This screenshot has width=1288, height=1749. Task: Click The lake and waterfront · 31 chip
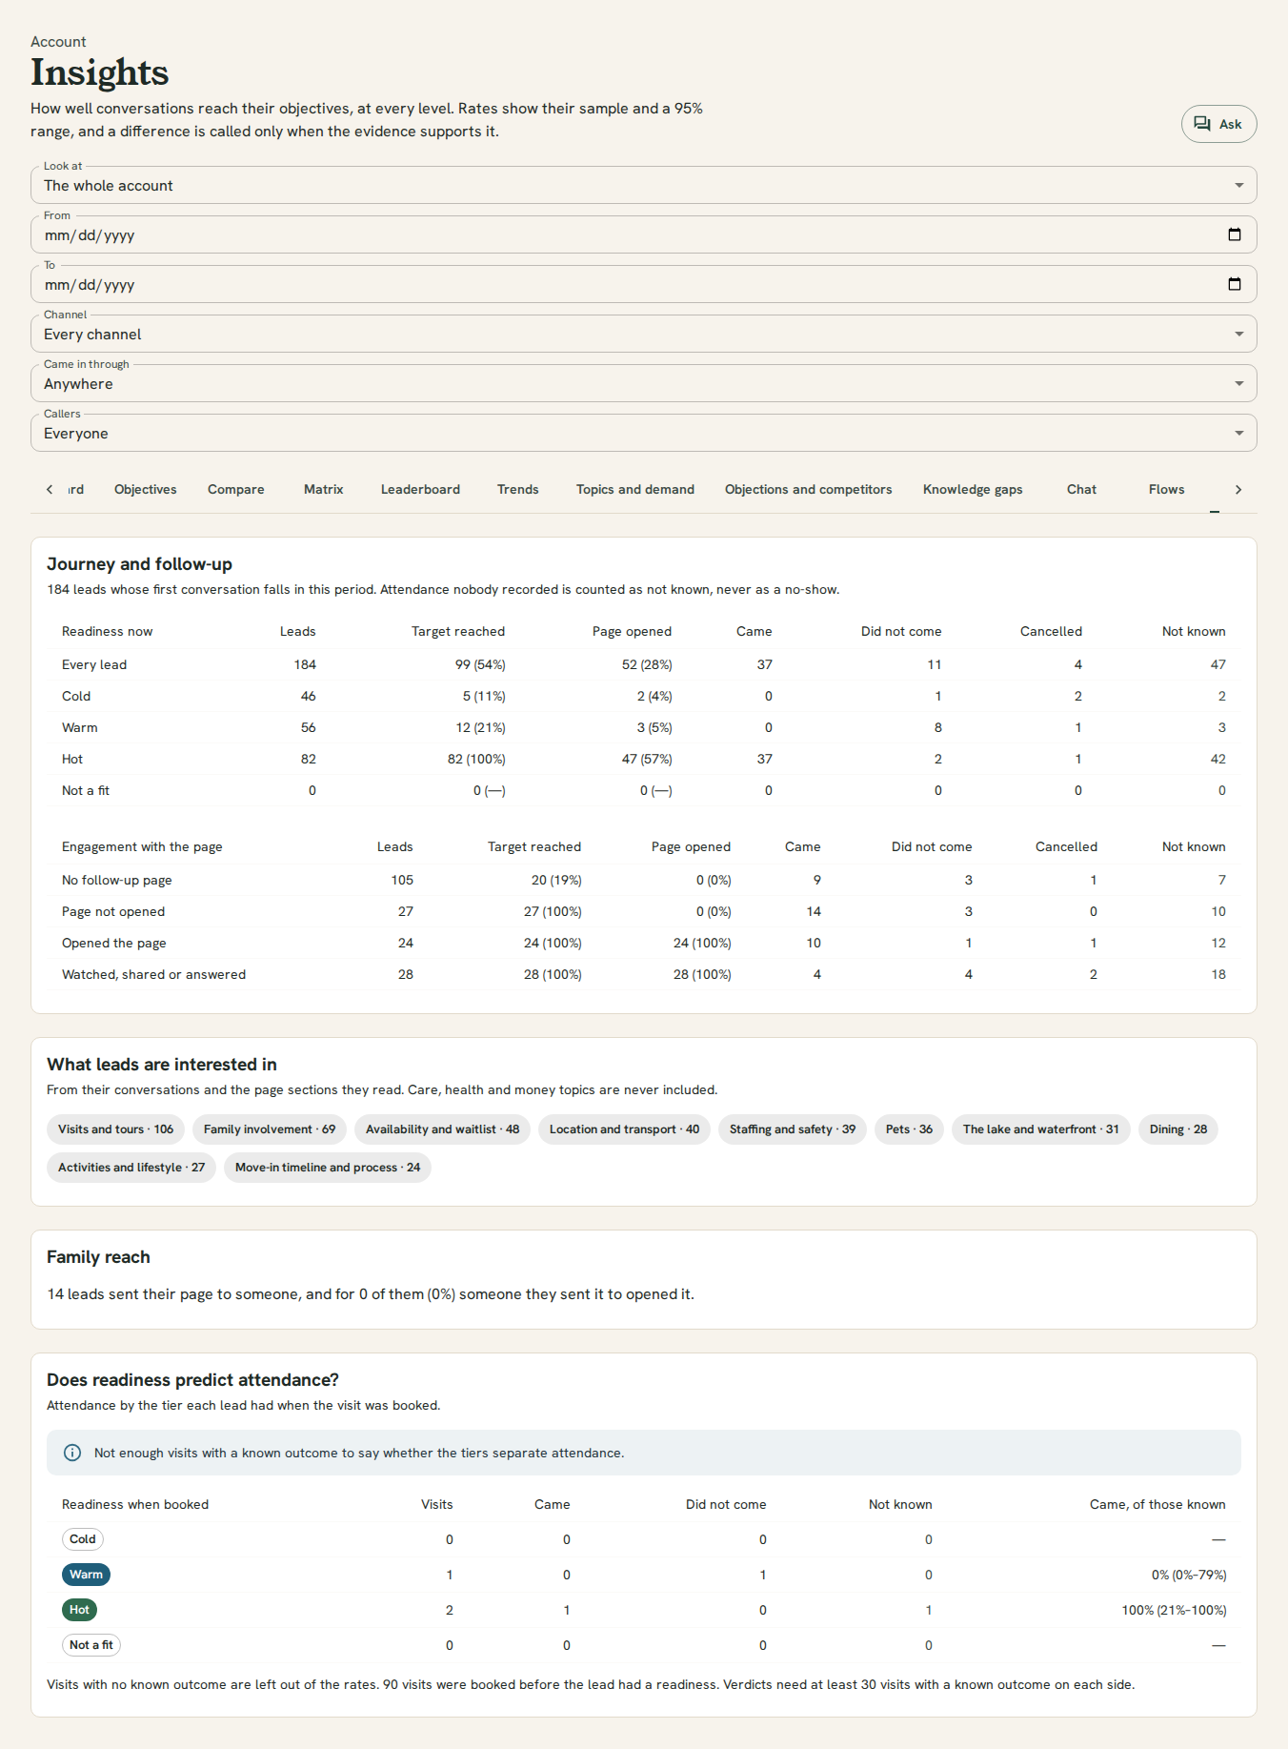coord(1041,1129)
